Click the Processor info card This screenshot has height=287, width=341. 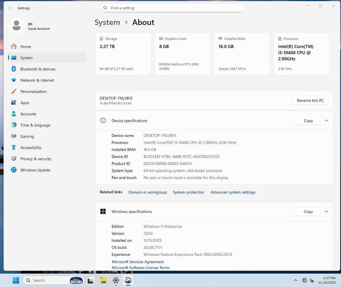[x=301, y=54]
